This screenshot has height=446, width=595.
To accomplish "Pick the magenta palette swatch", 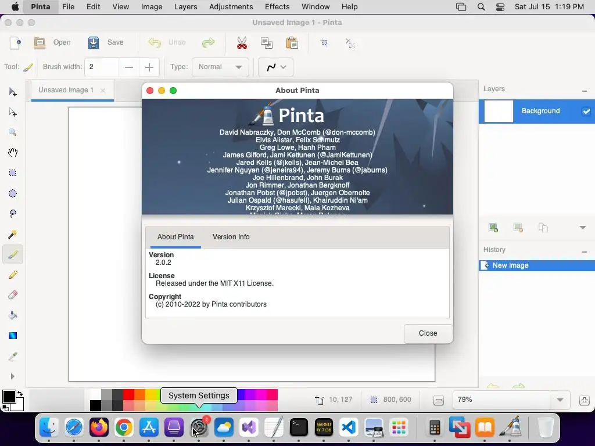I will [x=261, y=394].
